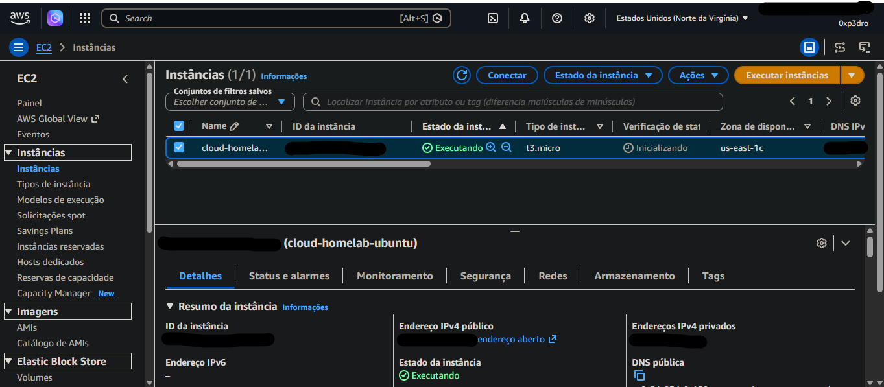Open the screen feedback icon in breadcrumb bar
884x387 pixels.
(865, 47)
